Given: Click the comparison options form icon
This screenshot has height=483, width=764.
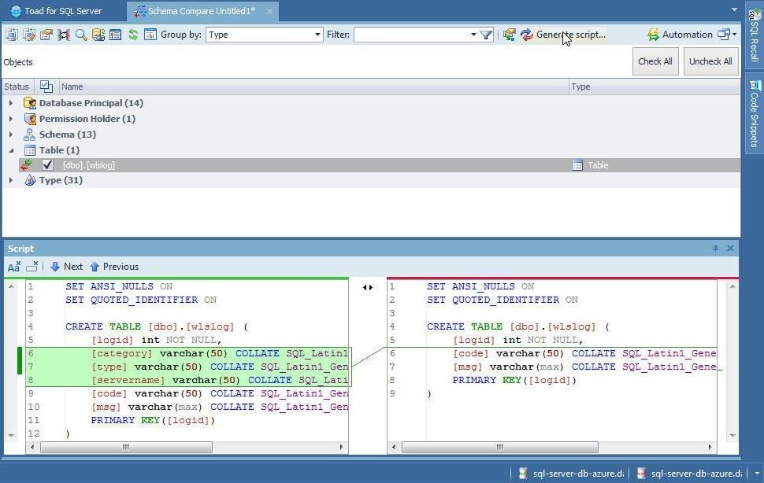Looking at the screenshot, I should pos(46,35).
